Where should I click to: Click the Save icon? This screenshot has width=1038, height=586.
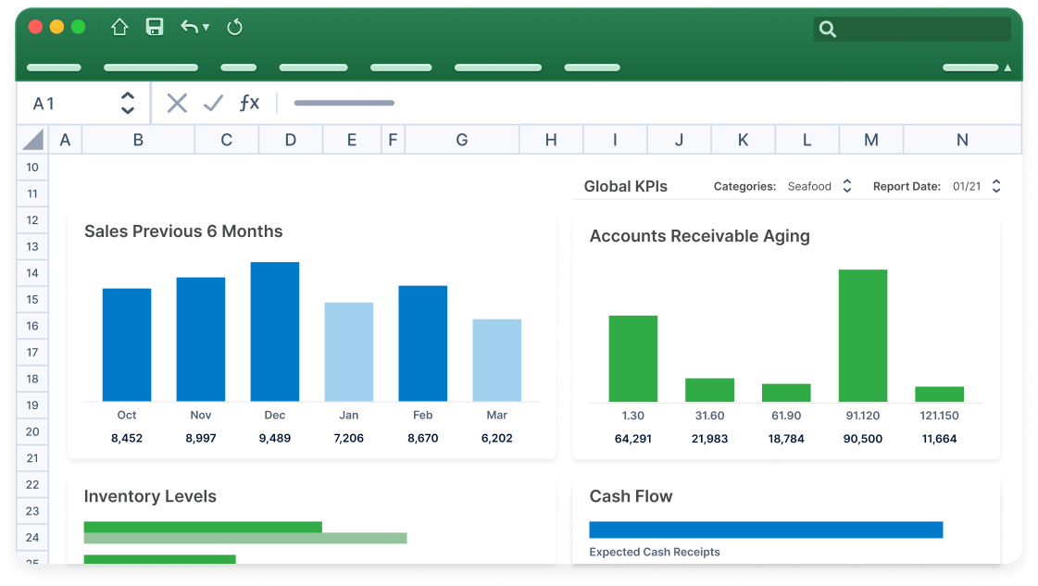tap(155, 27)
